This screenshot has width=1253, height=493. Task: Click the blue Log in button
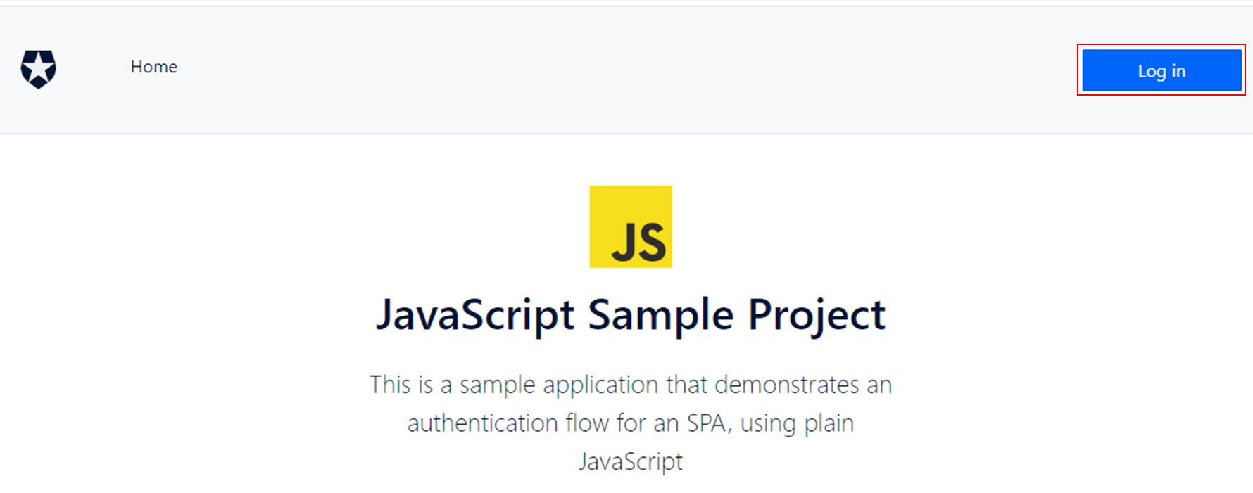tap(1161, 70)
